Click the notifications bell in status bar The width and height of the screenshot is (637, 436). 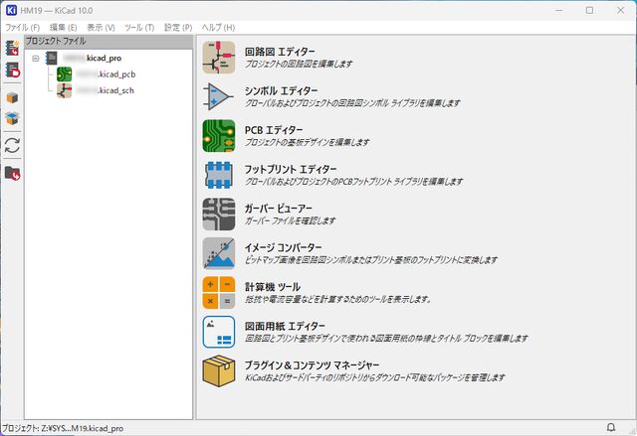(x=610, y=427)
